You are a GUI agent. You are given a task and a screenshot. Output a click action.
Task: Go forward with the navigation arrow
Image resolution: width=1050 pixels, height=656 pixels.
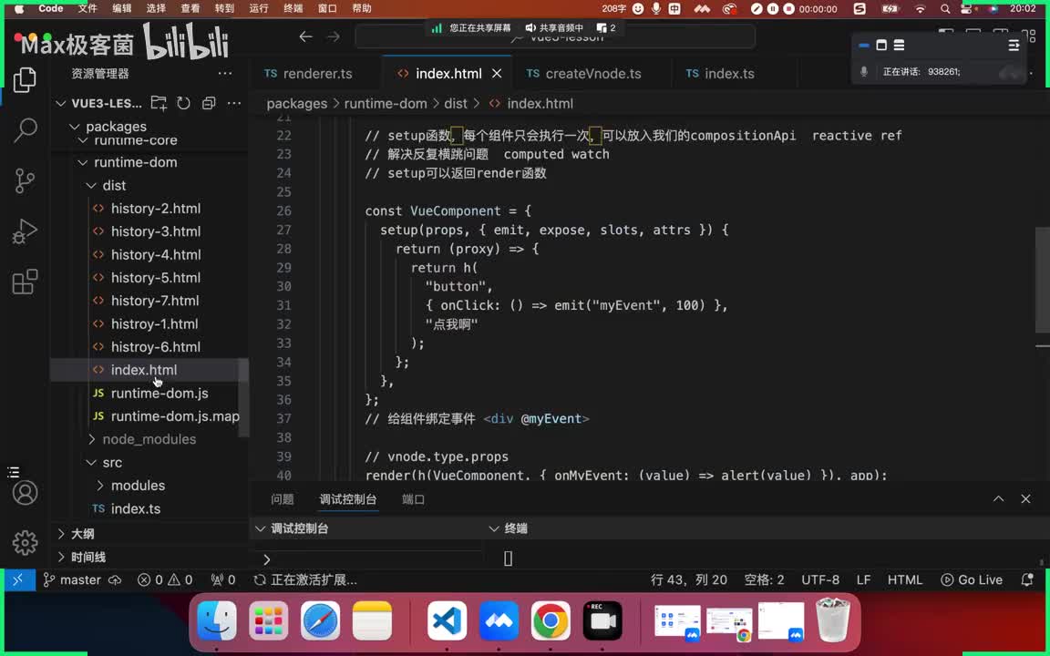333,36
